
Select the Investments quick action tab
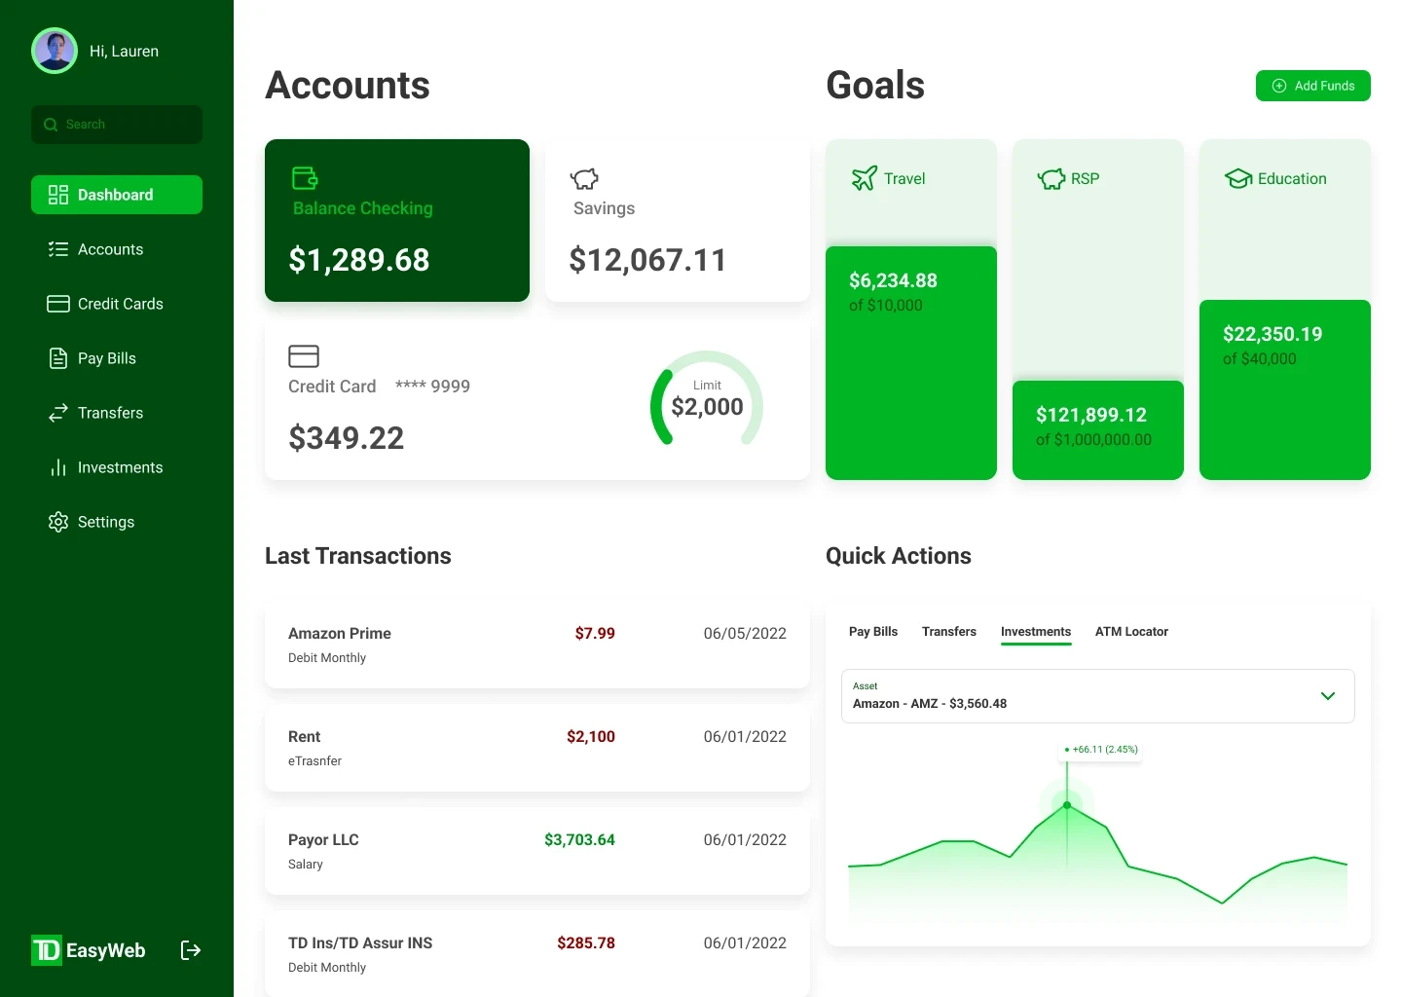(1036, 632)
